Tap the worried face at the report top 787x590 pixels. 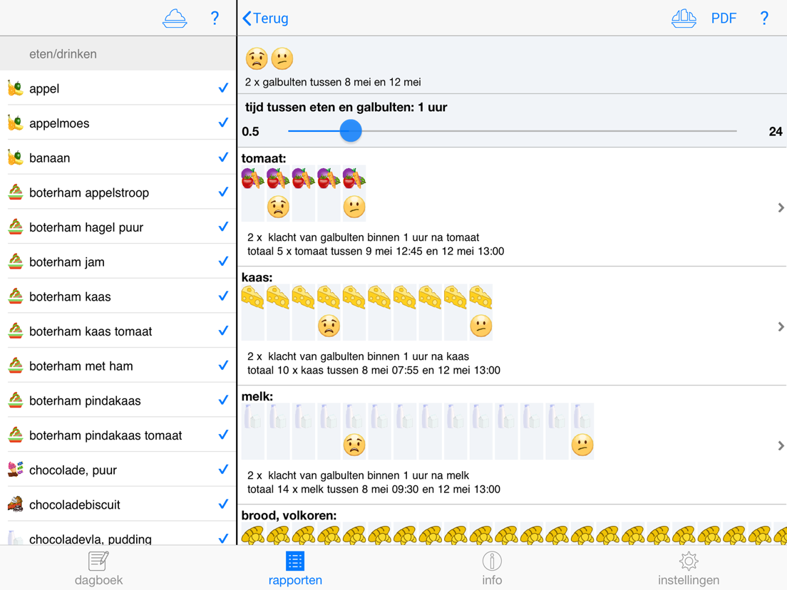(257, 58)
